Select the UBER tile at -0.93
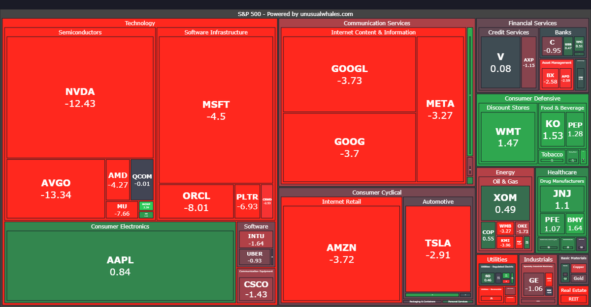Image resolution: width=591 pixels, height=307 pixels. coord(255,257)
